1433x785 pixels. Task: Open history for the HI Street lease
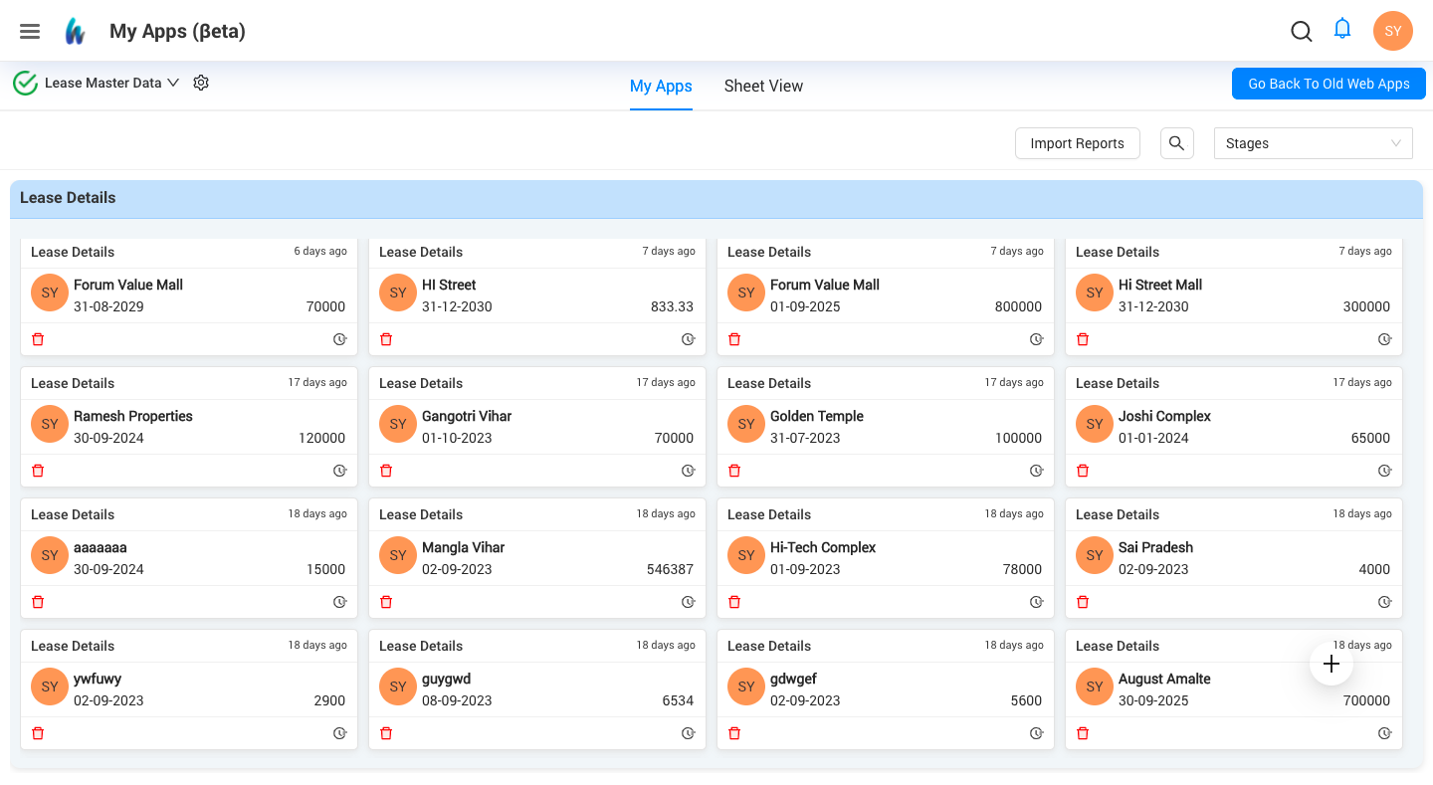click(688, 339)
